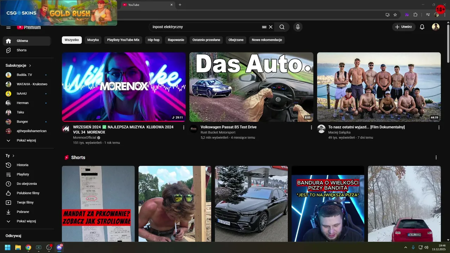Viewport: 450px width, 253px height.
Task: Open the YouTube account avatar menu
Action: [436, 27]
